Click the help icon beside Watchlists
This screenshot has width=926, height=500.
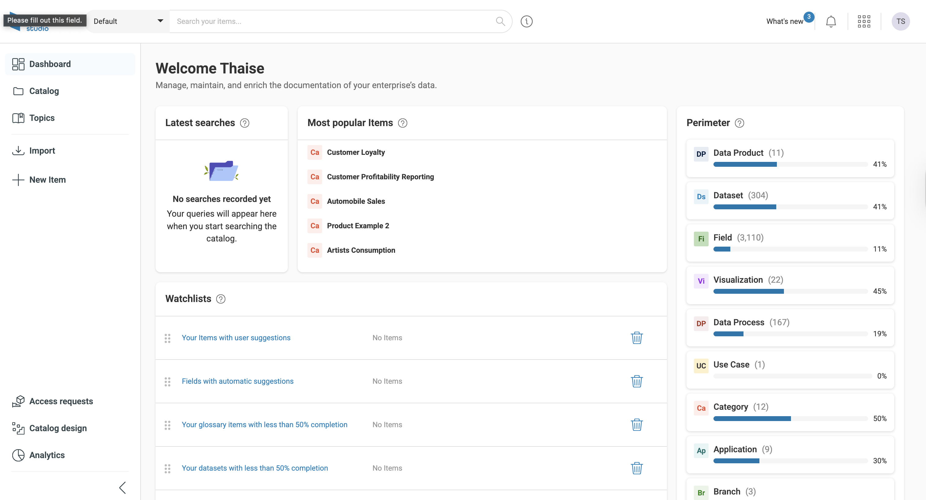click(x=221, y=299)
